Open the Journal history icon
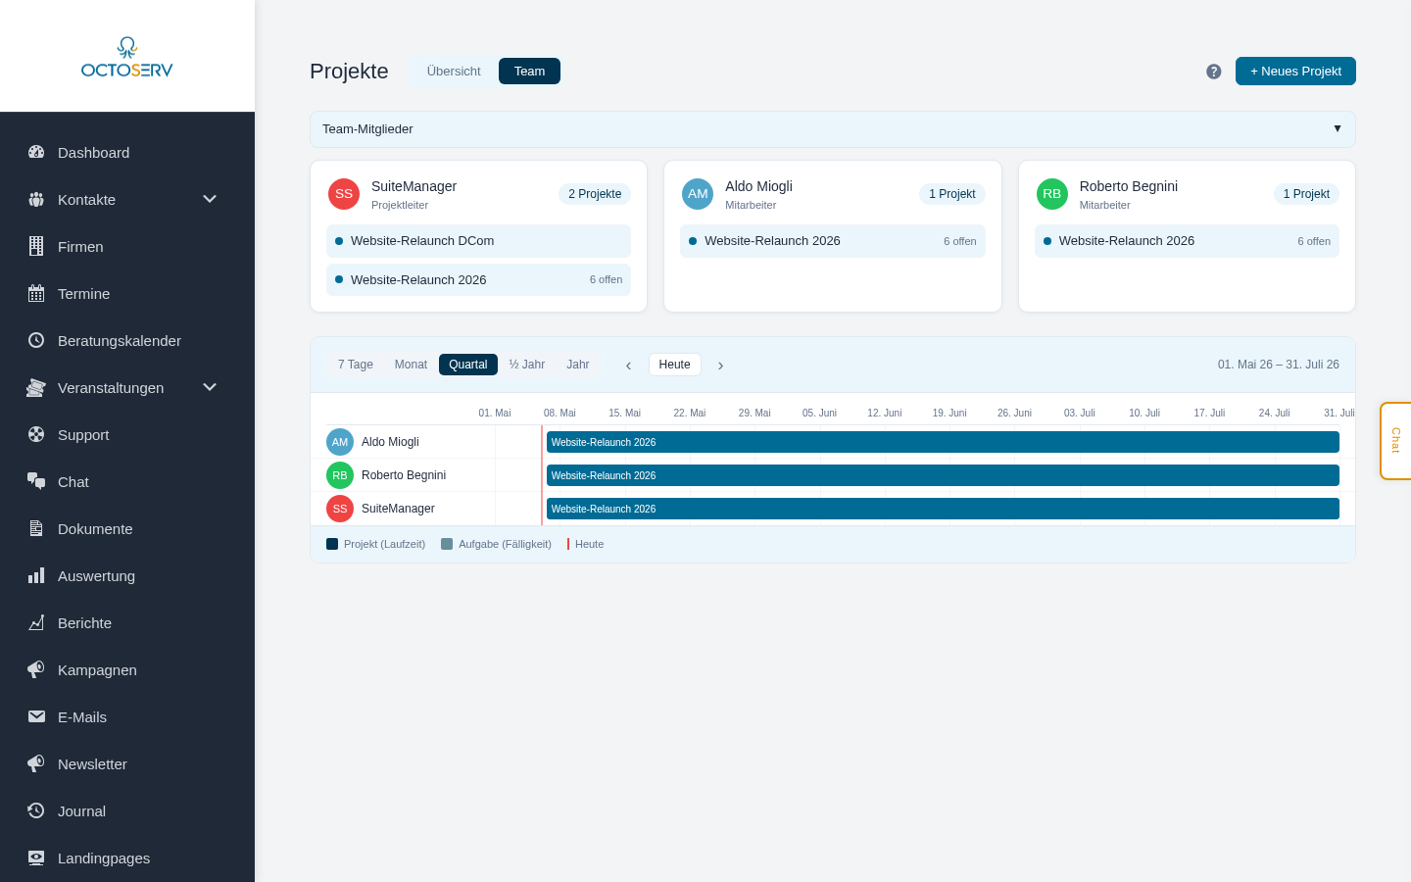Screen dimensions: 1411x882 [x=36, y=810]
